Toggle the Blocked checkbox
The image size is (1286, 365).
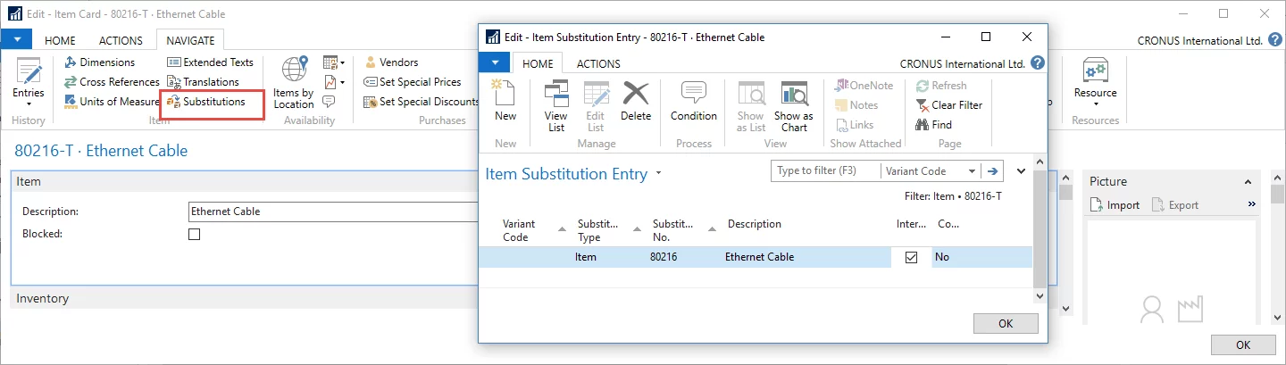coord(195,234)
